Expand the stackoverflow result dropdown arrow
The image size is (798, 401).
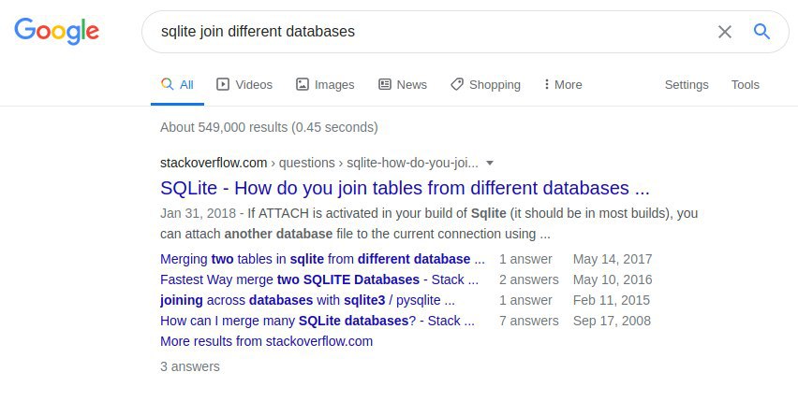pos(490,163)
